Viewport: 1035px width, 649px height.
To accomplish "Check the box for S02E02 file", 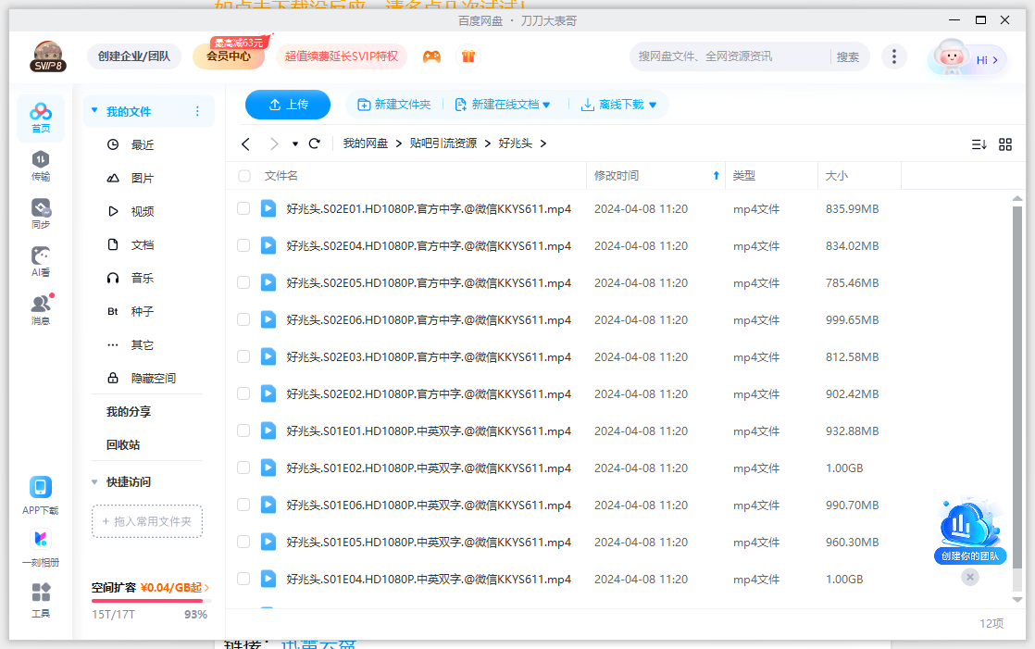I will pyautogui.click(x=243, y=393).
